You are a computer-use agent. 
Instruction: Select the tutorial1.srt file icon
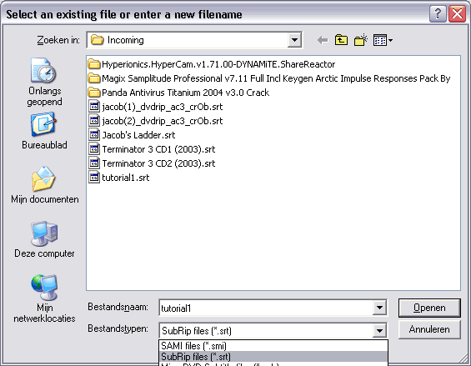(x=94, y=177)
